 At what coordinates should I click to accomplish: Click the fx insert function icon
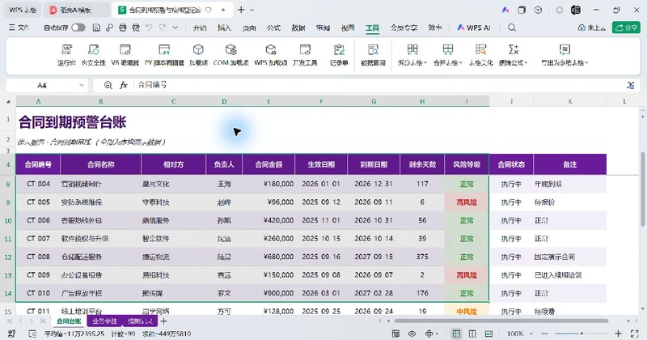pyautogui.click(x=124, y=85)
